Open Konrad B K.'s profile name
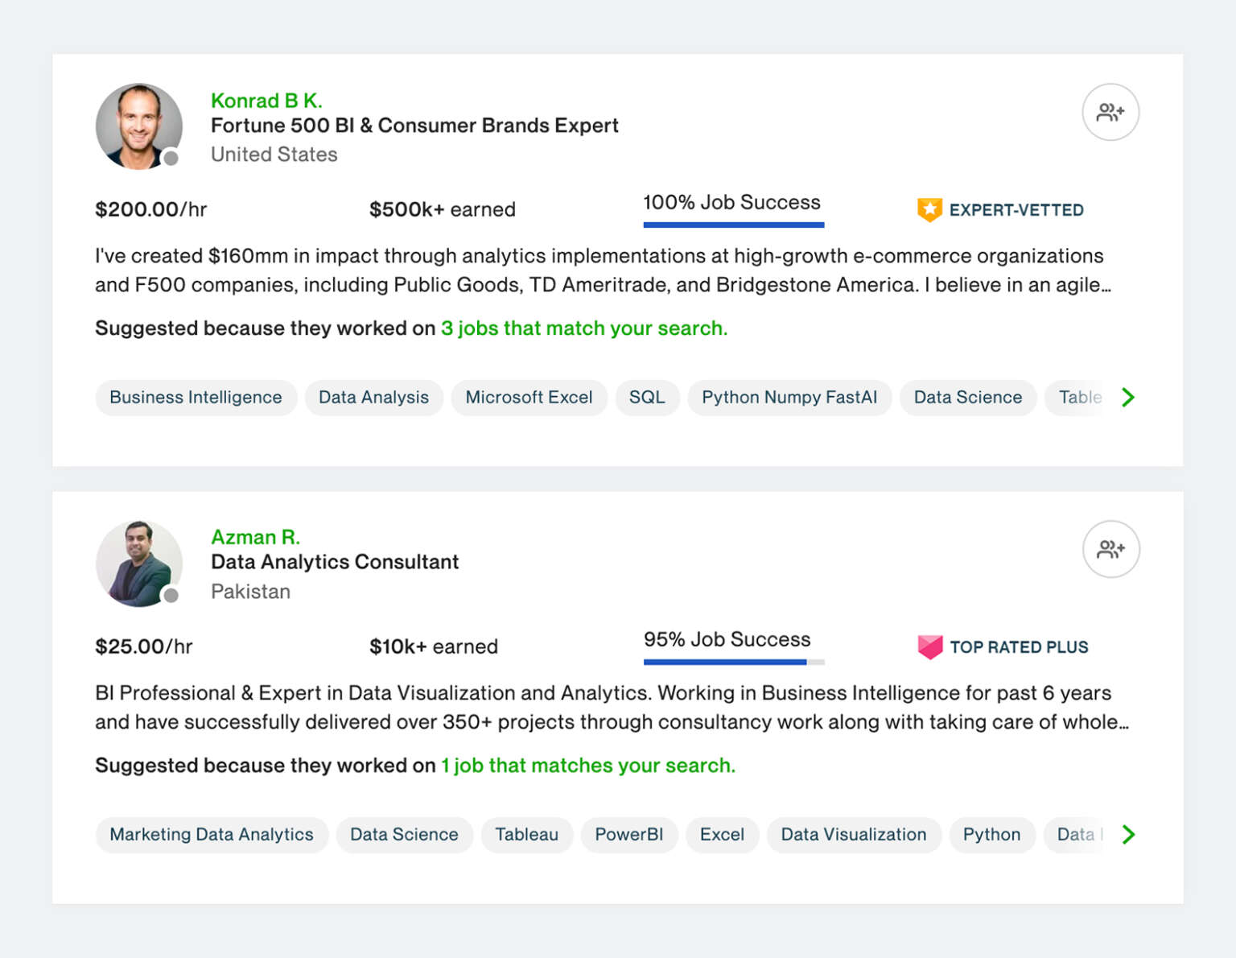This screenshot has width=1236, height=958. click(x=266, y=101)
